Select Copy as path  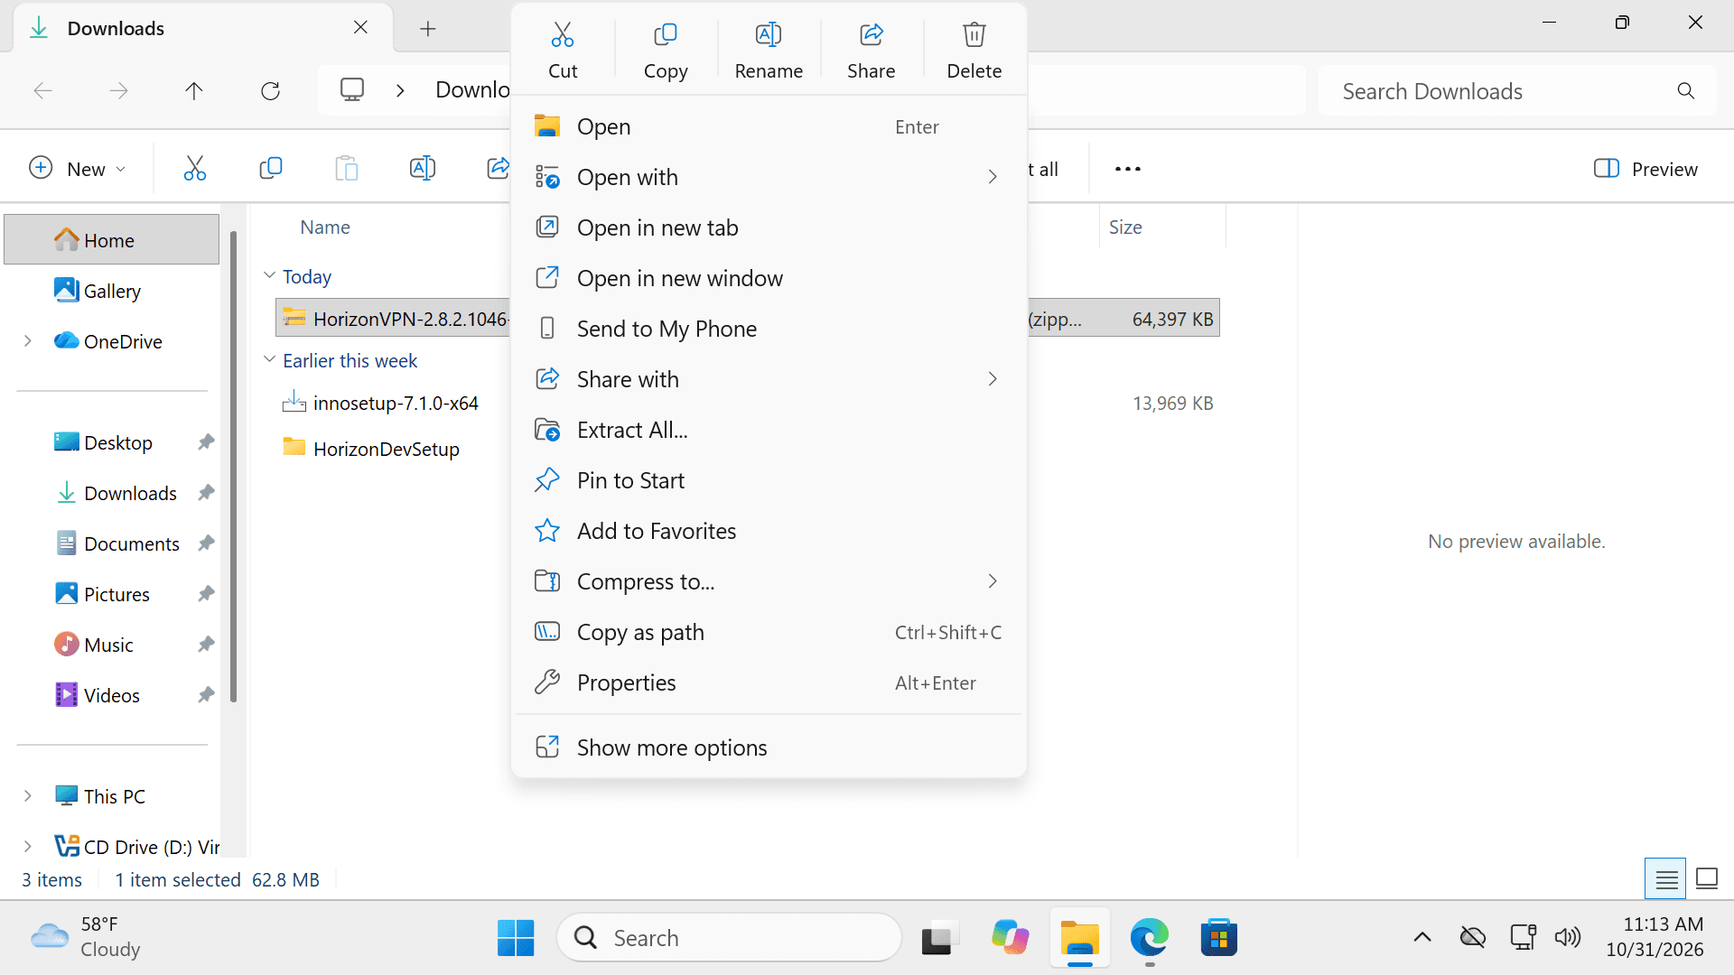point(769,633)
